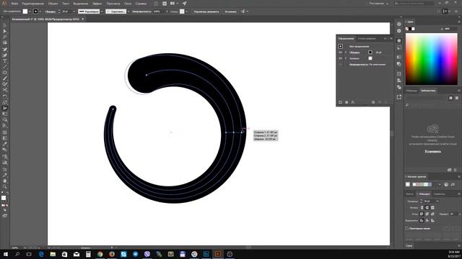
Task: Click the Параметры документа button
Action: click(206, 12)
